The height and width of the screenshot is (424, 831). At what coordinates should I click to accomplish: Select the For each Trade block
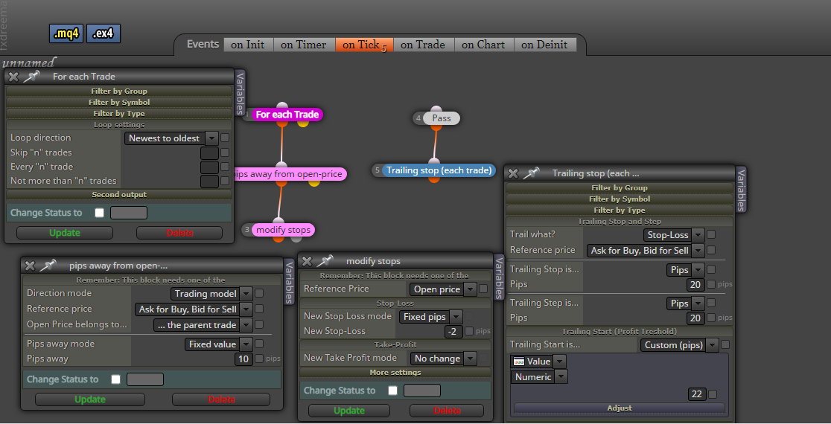(287, 115)
